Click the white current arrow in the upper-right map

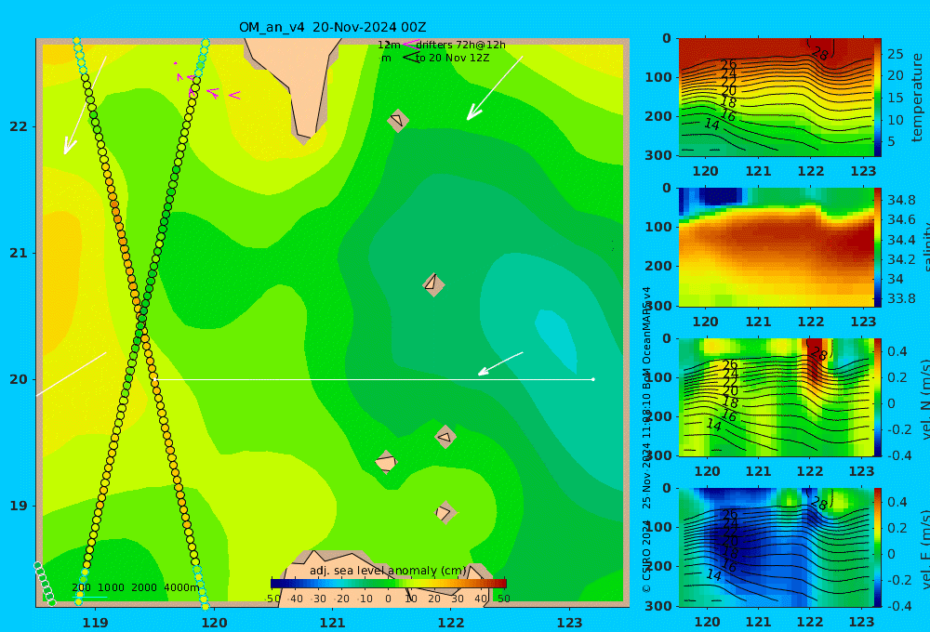pyautogui.click(x=494, y=88)
